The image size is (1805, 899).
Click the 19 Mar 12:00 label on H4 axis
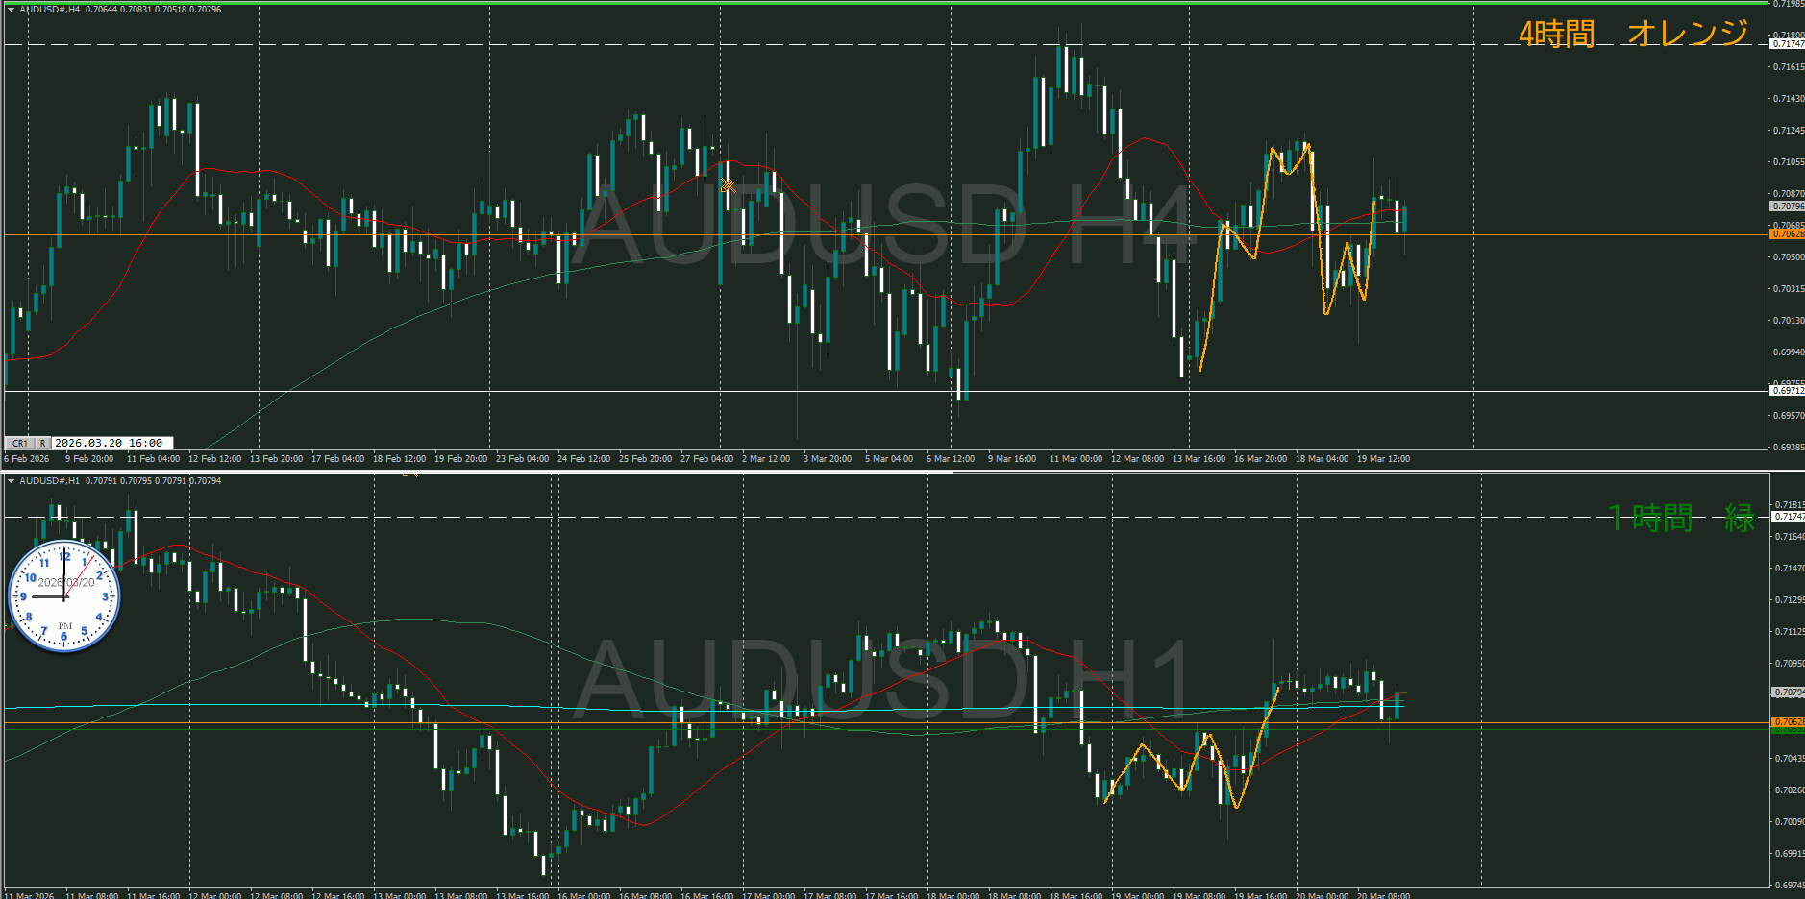tap(1383, 459)
